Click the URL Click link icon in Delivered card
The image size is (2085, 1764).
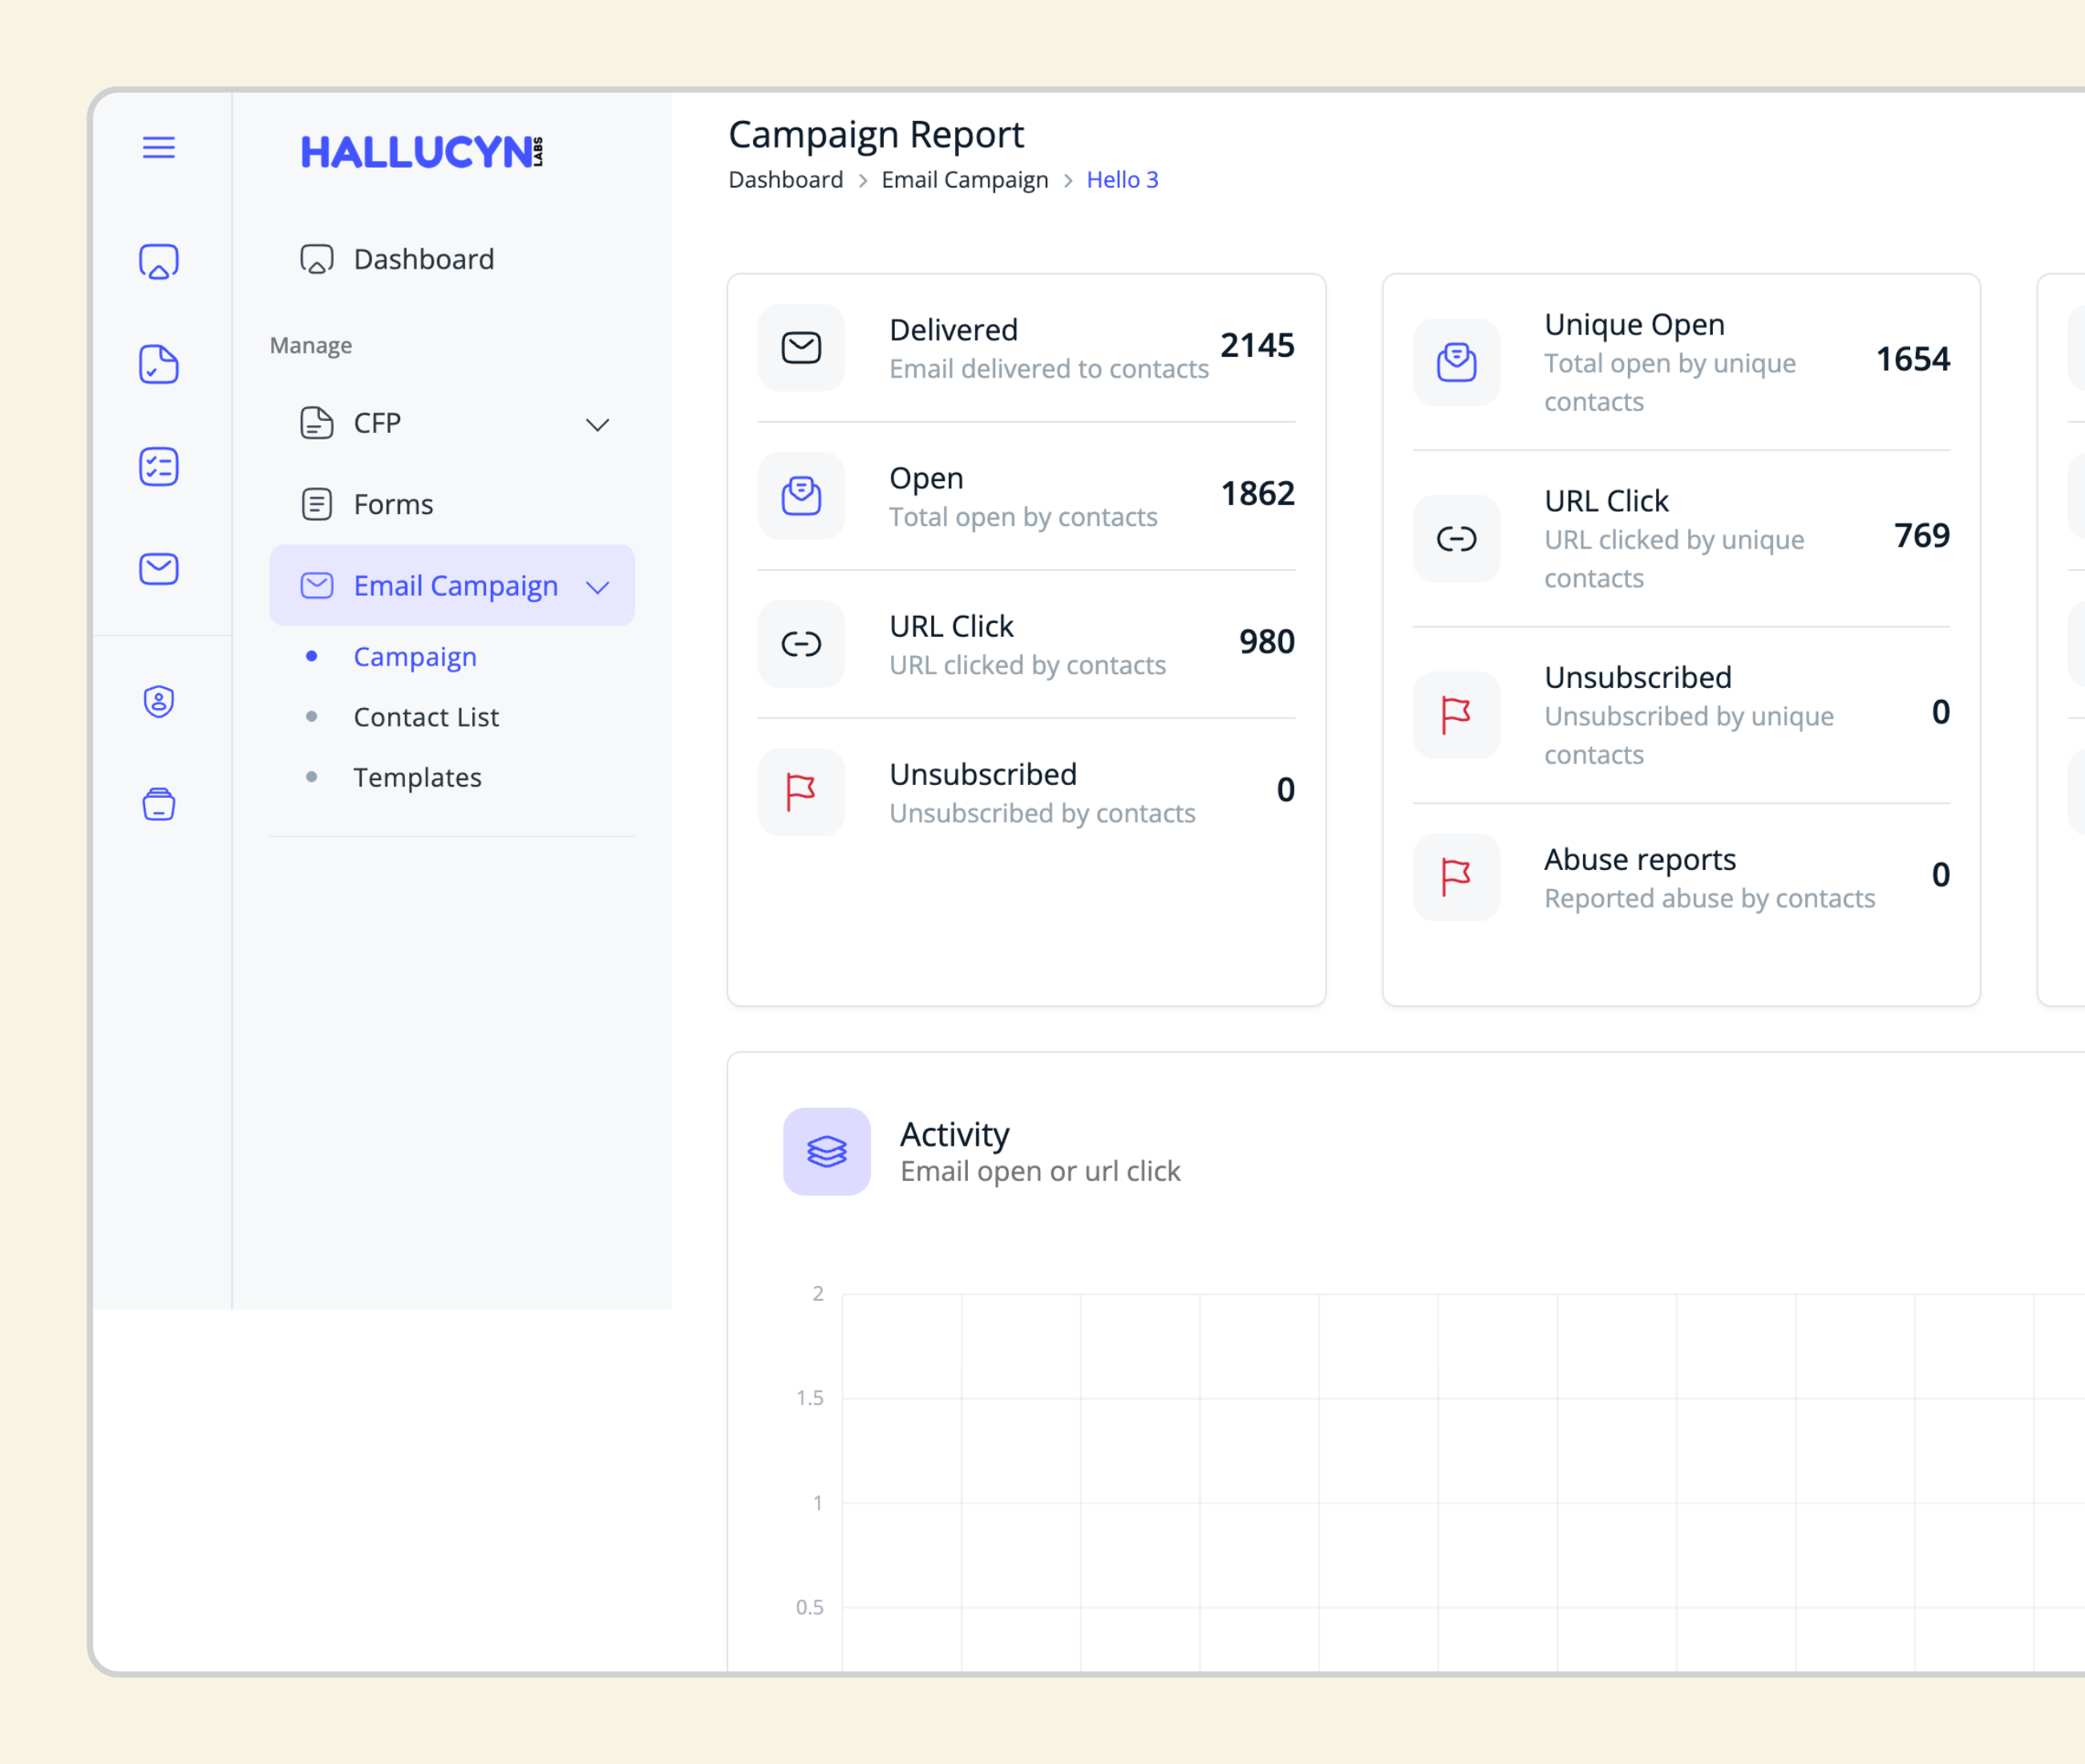(x=800, y=644)
